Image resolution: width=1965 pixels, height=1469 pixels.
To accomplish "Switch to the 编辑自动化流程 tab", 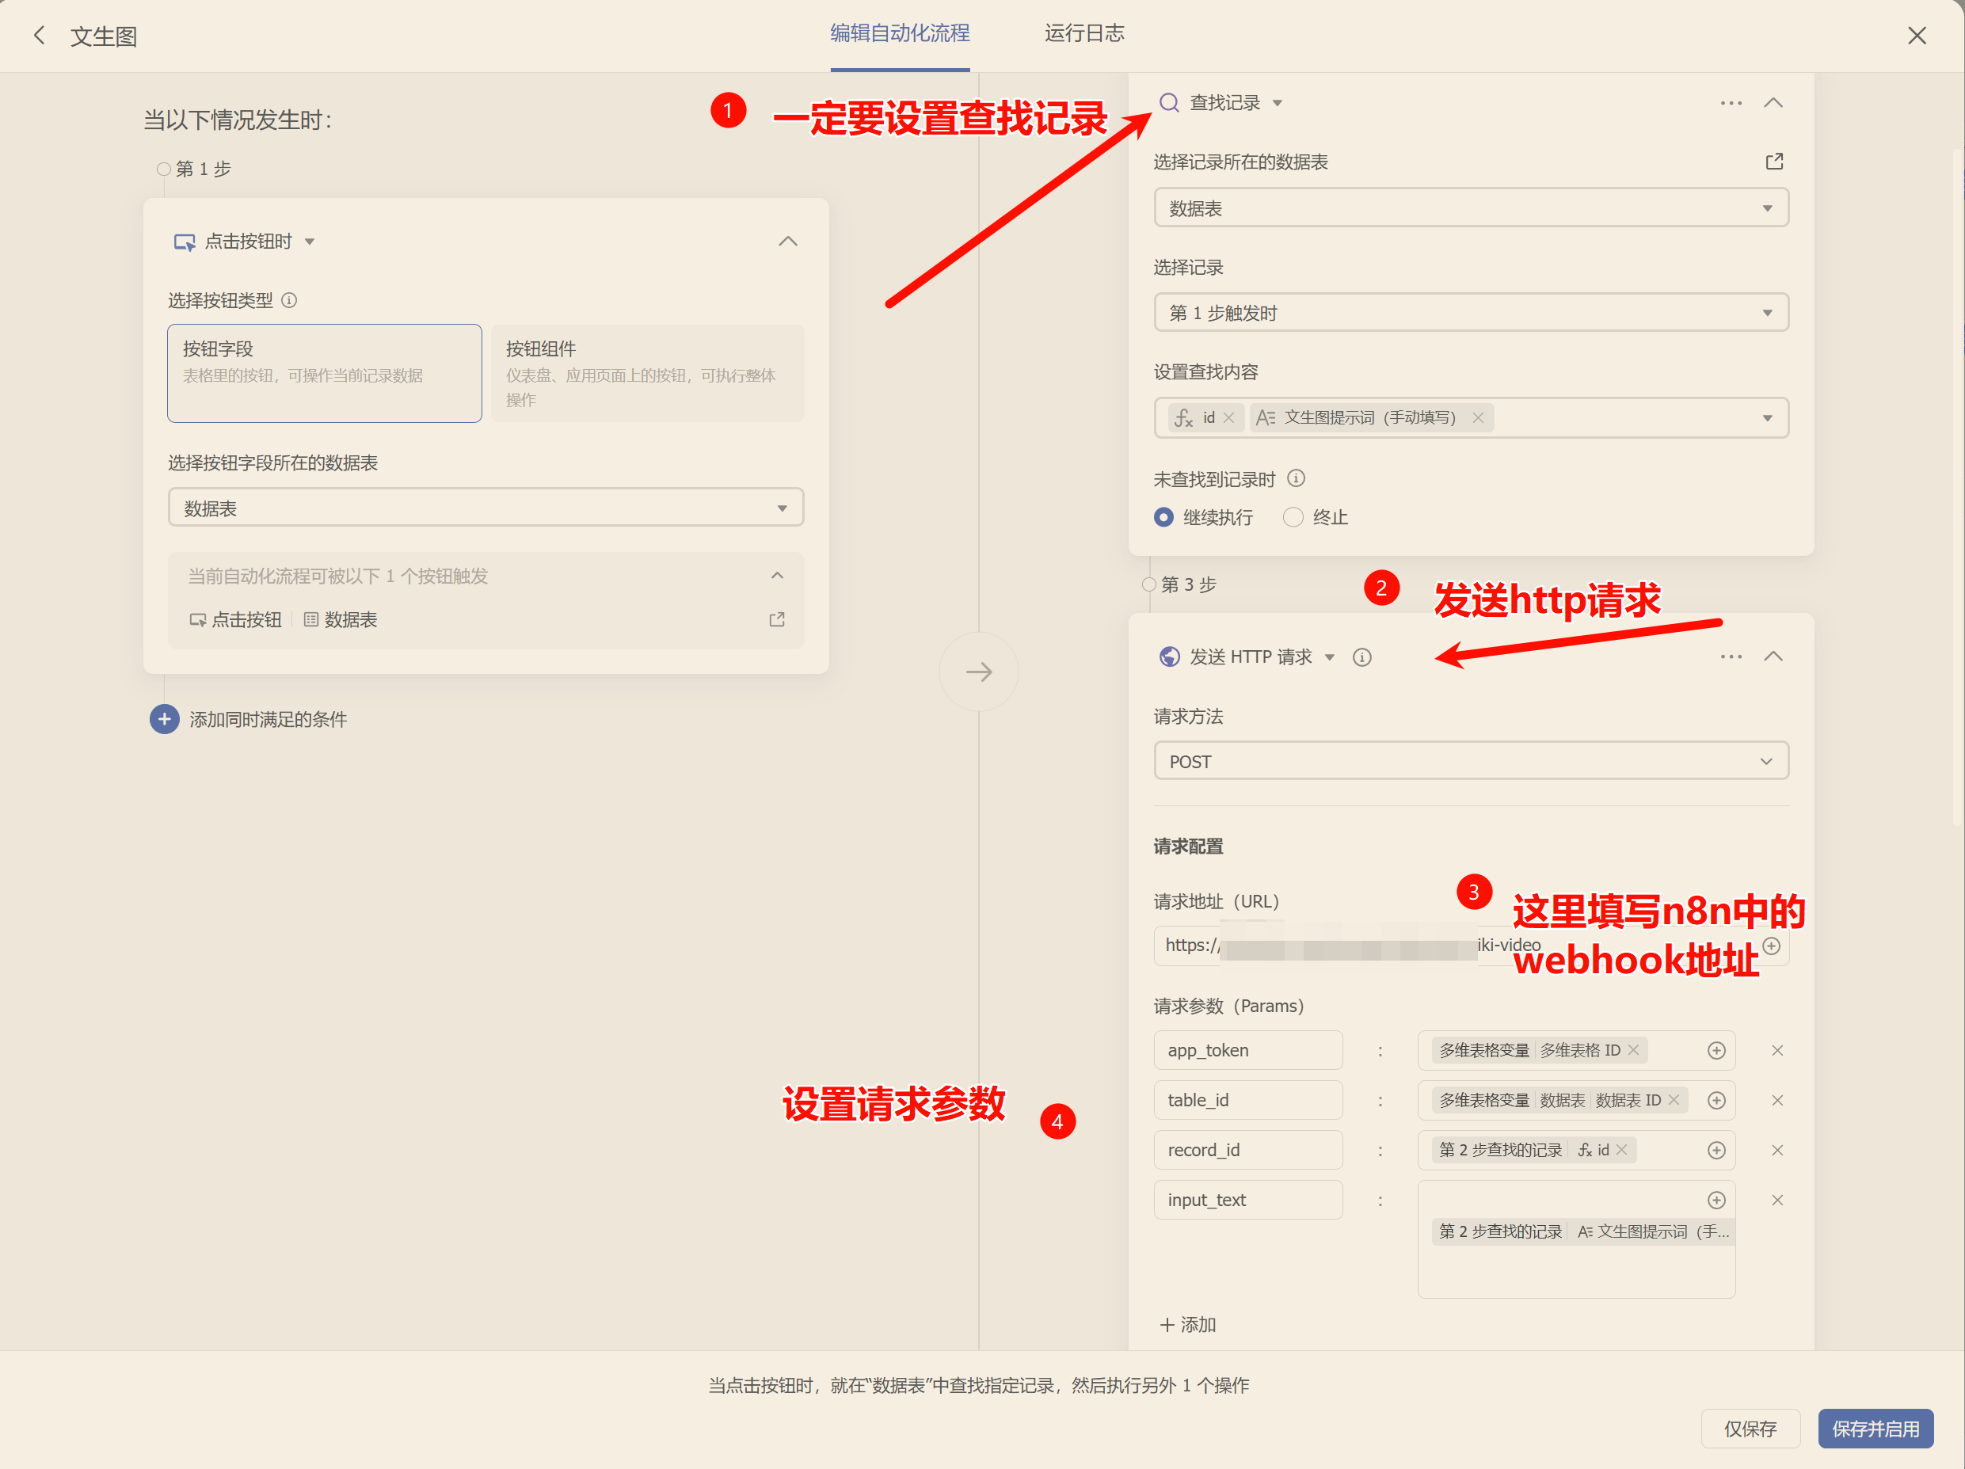I will (899, 32).
